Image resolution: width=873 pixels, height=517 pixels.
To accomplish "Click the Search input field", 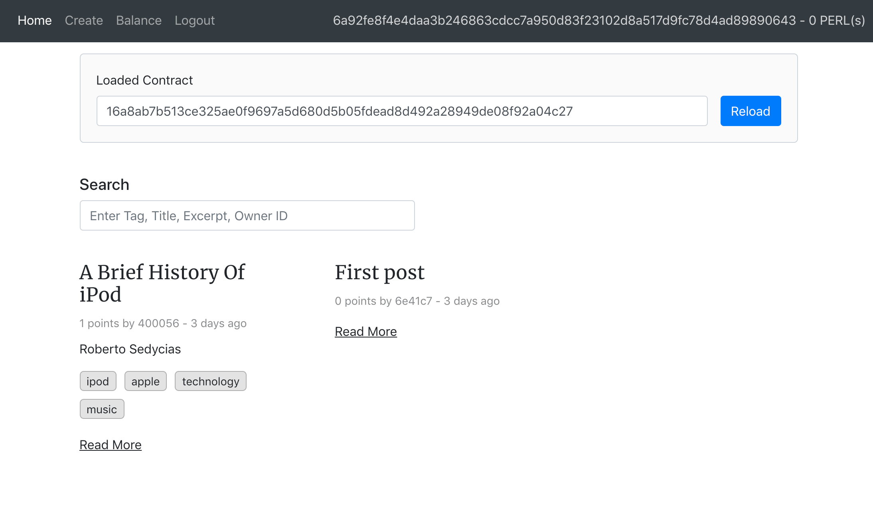I will (x=247, y=215).
